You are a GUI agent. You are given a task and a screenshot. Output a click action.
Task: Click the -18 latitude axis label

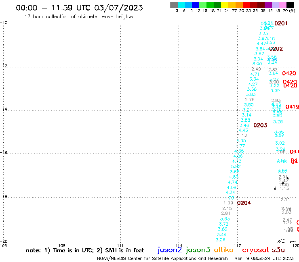(x=4, y=197)
